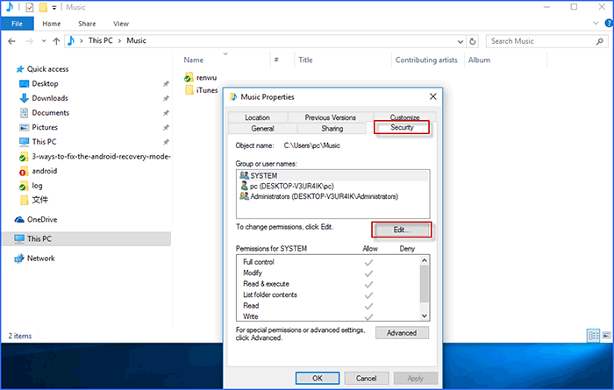Click the Back navigation arrow
This screenshot has height=390, width=614.
coord(11,41)
